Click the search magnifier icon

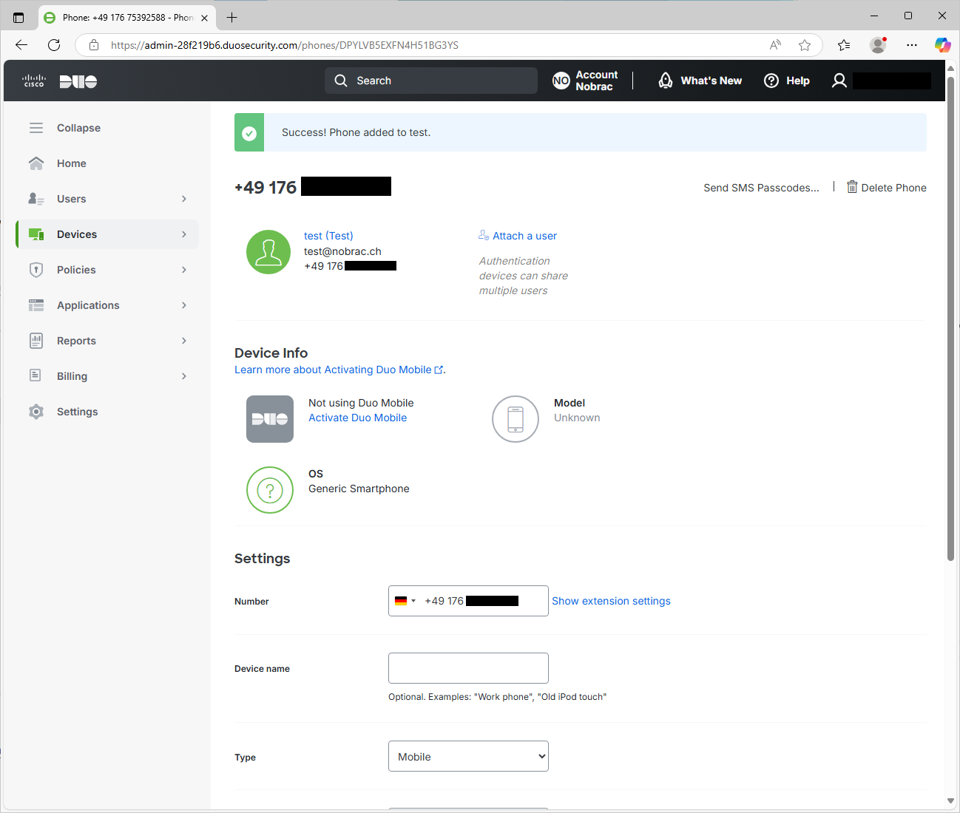(340, 81)
